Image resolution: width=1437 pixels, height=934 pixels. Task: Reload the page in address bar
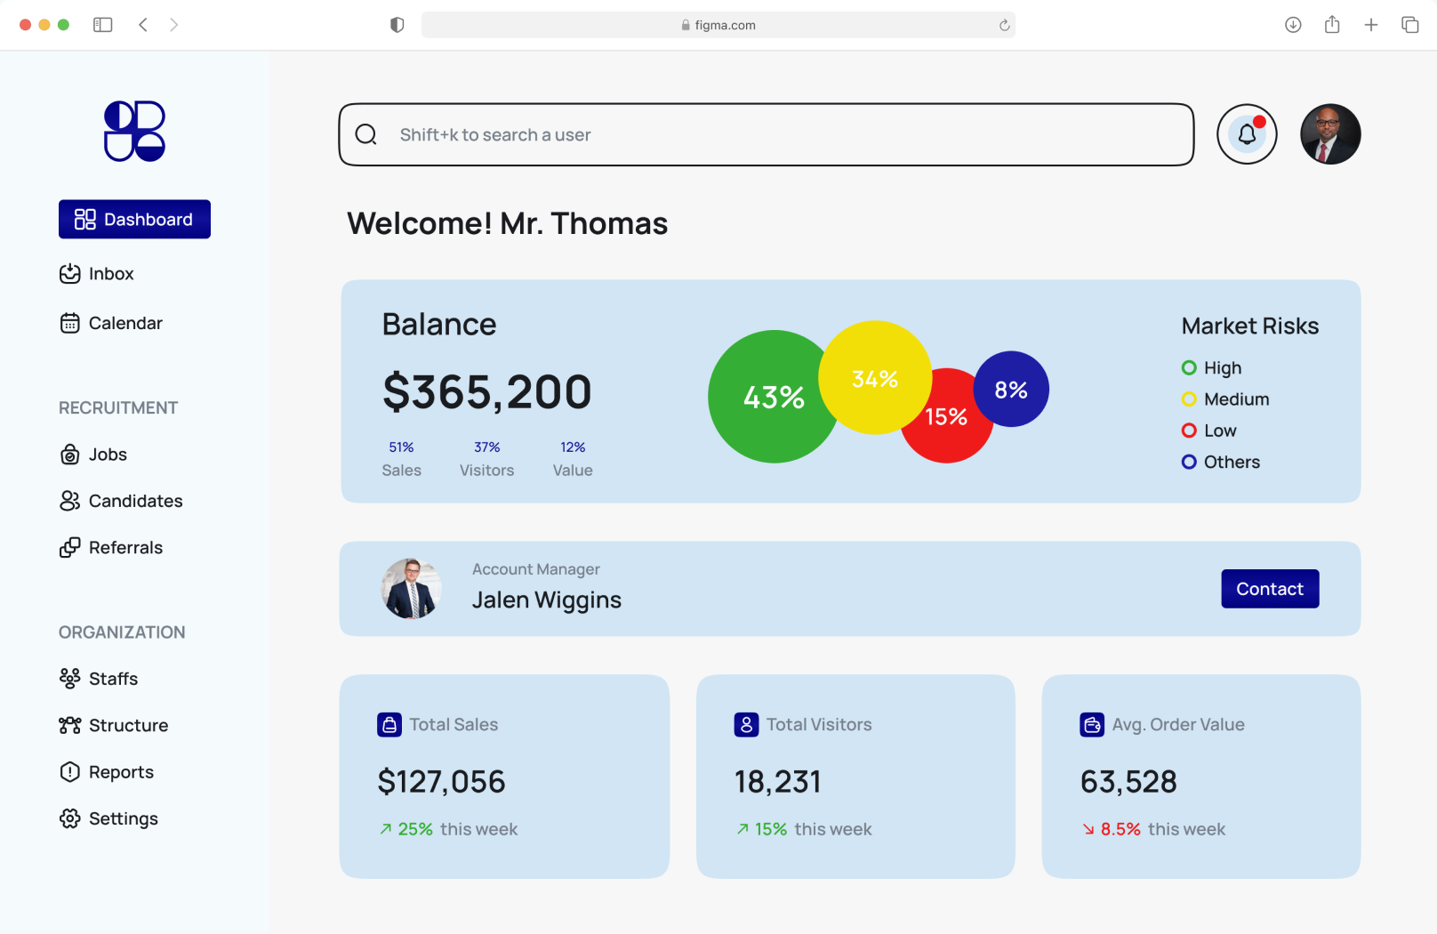point(1004,25)
